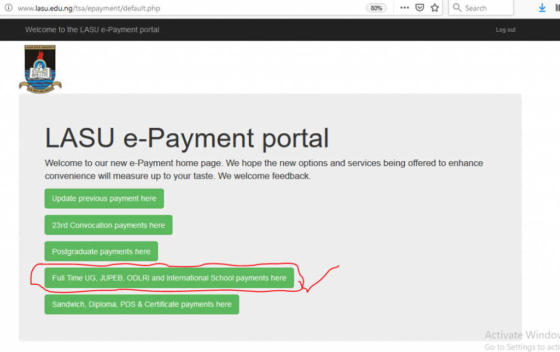Open the page actions three-dot menu
The width and height of the screenshot is (560, 352).
[404, 8]
